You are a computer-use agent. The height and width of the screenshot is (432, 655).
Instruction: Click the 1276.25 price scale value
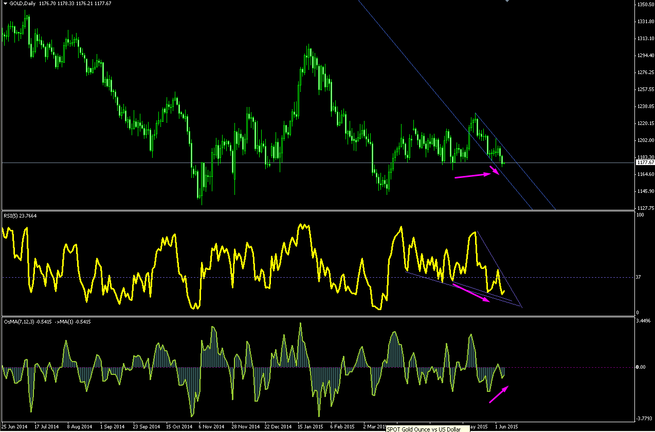coord(645,73)
